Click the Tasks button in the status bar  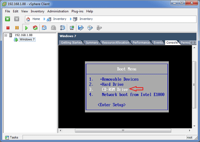coord(12,137)
